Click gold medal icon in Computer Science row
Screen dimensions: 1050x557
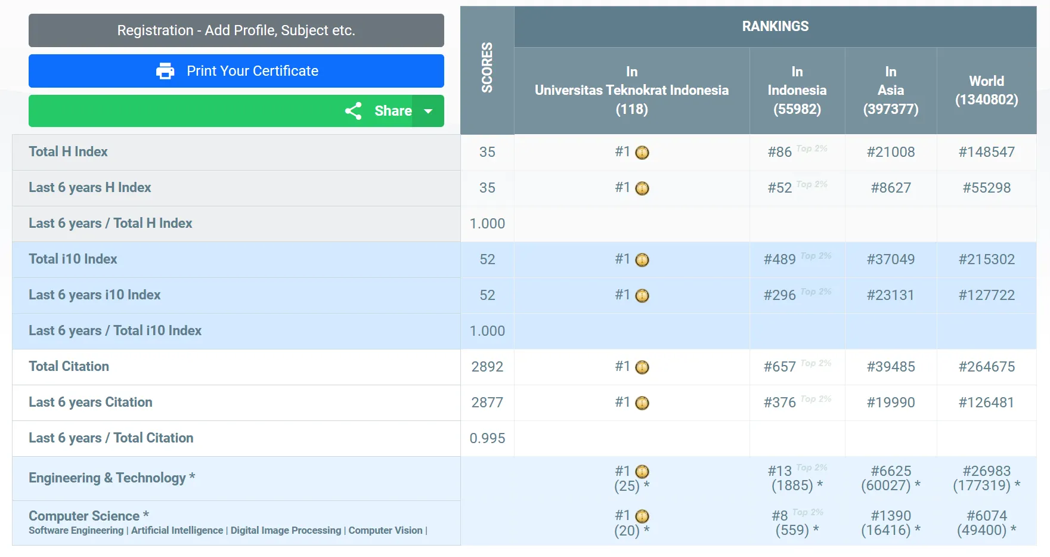pos(642,516)
